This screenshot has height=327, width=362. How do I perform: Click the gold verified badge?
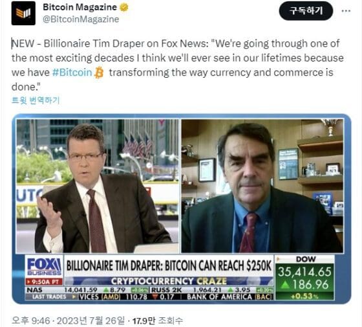124,7
